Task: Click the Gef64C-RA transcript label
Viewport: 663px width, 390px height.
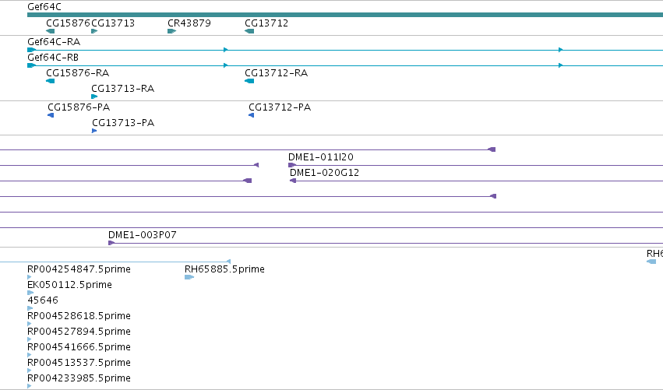Action: pyautogui.click(x=54, y=42)
